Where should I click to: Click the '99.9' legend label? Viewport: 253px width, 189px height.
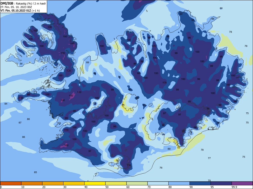tap(234, 187)
